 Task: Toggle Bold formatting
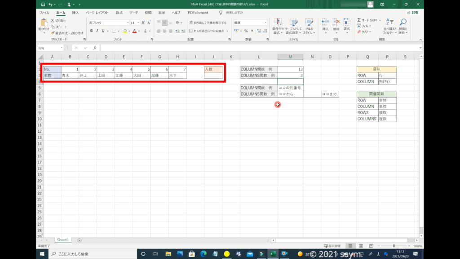click(x=91, y=31)
